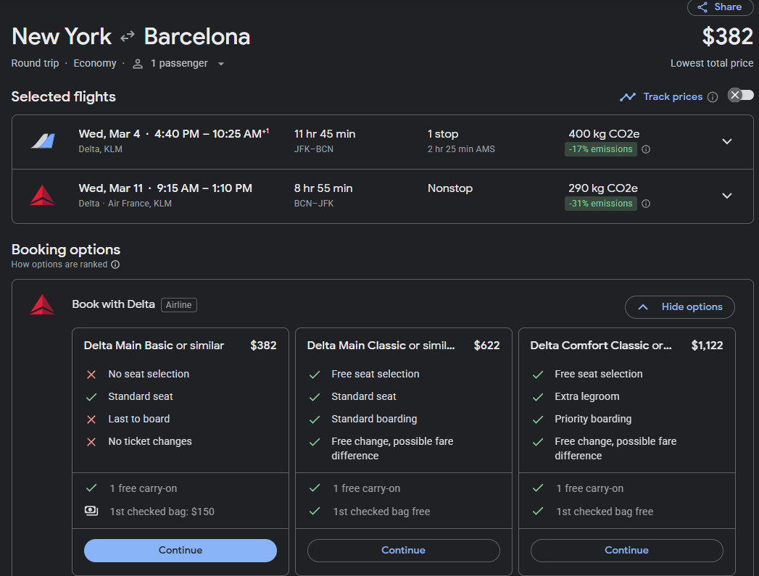Click 'How options are ranked' link
The height and width of the screenshot is (576, 759).
click(x=59, y=264)
